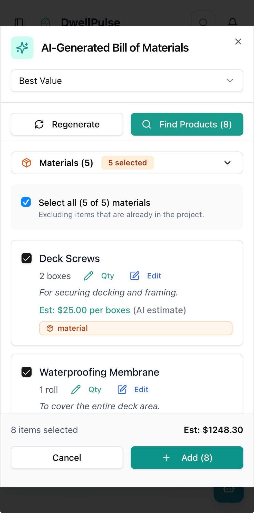The image size is (254, 513).
Task: Click the Edit icon for Waterproofing Membrane
Action: pos(122,389)
